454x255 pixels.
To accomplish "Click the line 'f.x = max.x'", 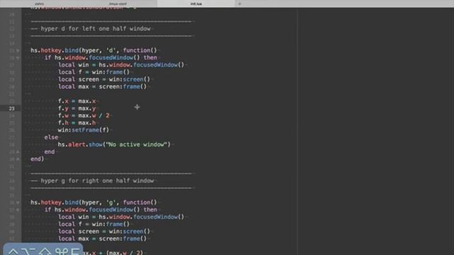I will (x=77, y=101).
